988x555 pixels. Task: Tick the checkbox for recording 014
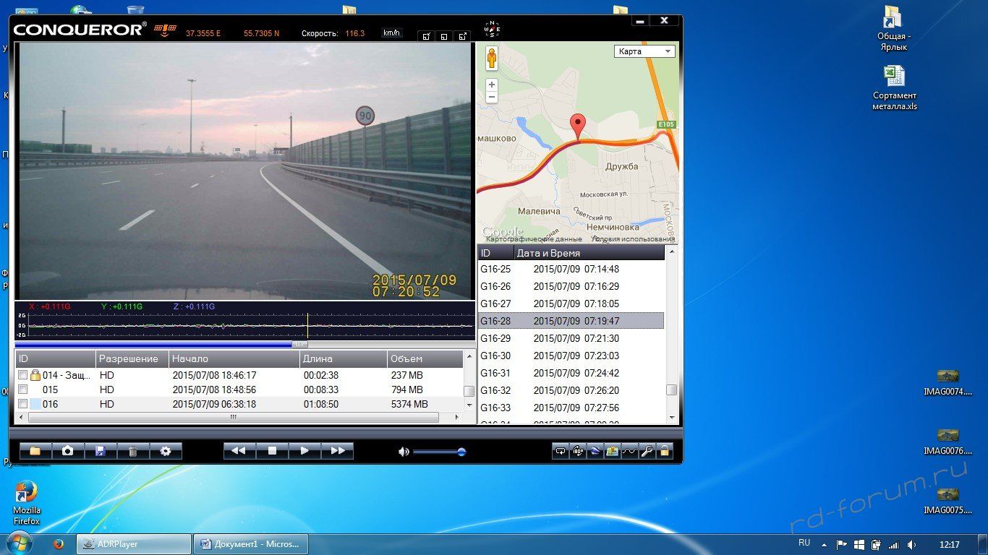pyautogui.click(x=22, y=375)
